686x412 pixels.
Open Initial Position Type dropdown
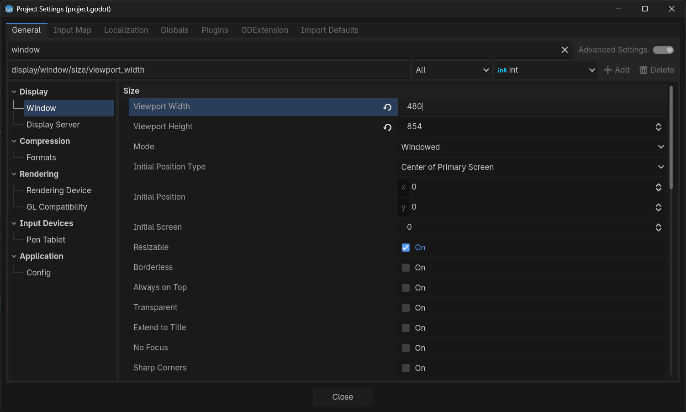[532, 167]
